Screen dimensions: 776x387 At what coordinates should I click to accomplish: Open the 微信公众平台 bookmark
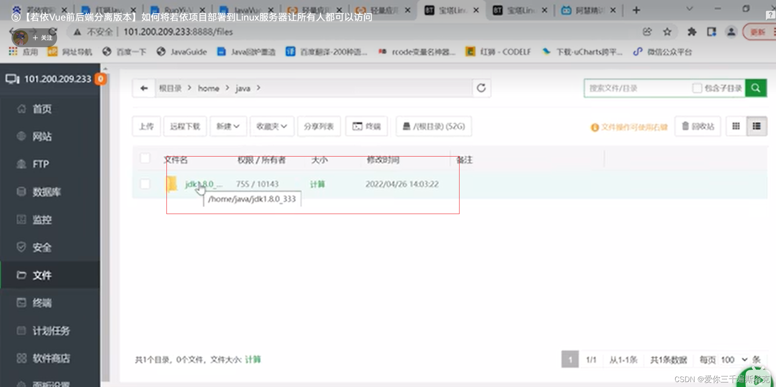(663, 52)
